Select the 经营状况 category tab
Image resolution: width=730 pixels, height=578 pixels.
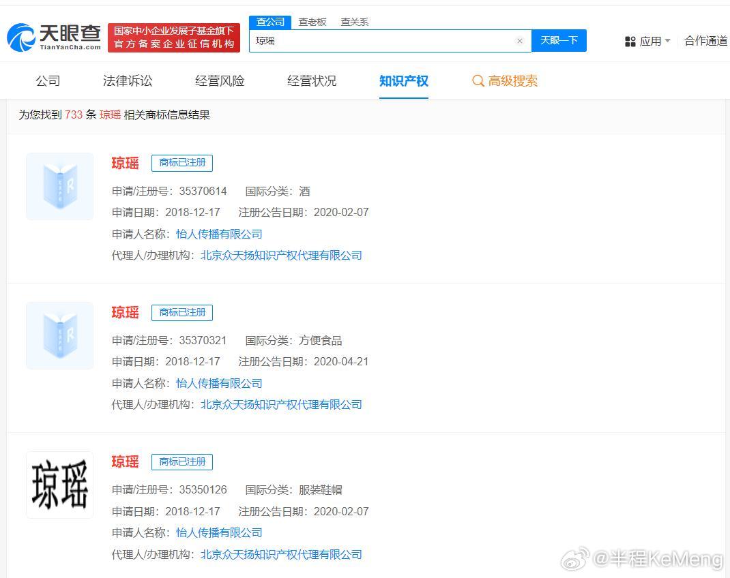coord(312,81)
